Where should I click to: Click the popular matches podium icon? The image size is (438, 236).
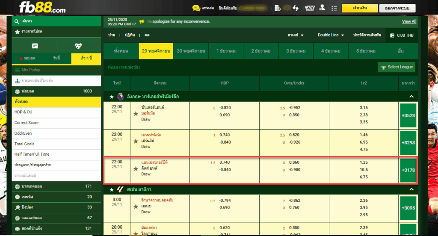(x=17, y=81)
